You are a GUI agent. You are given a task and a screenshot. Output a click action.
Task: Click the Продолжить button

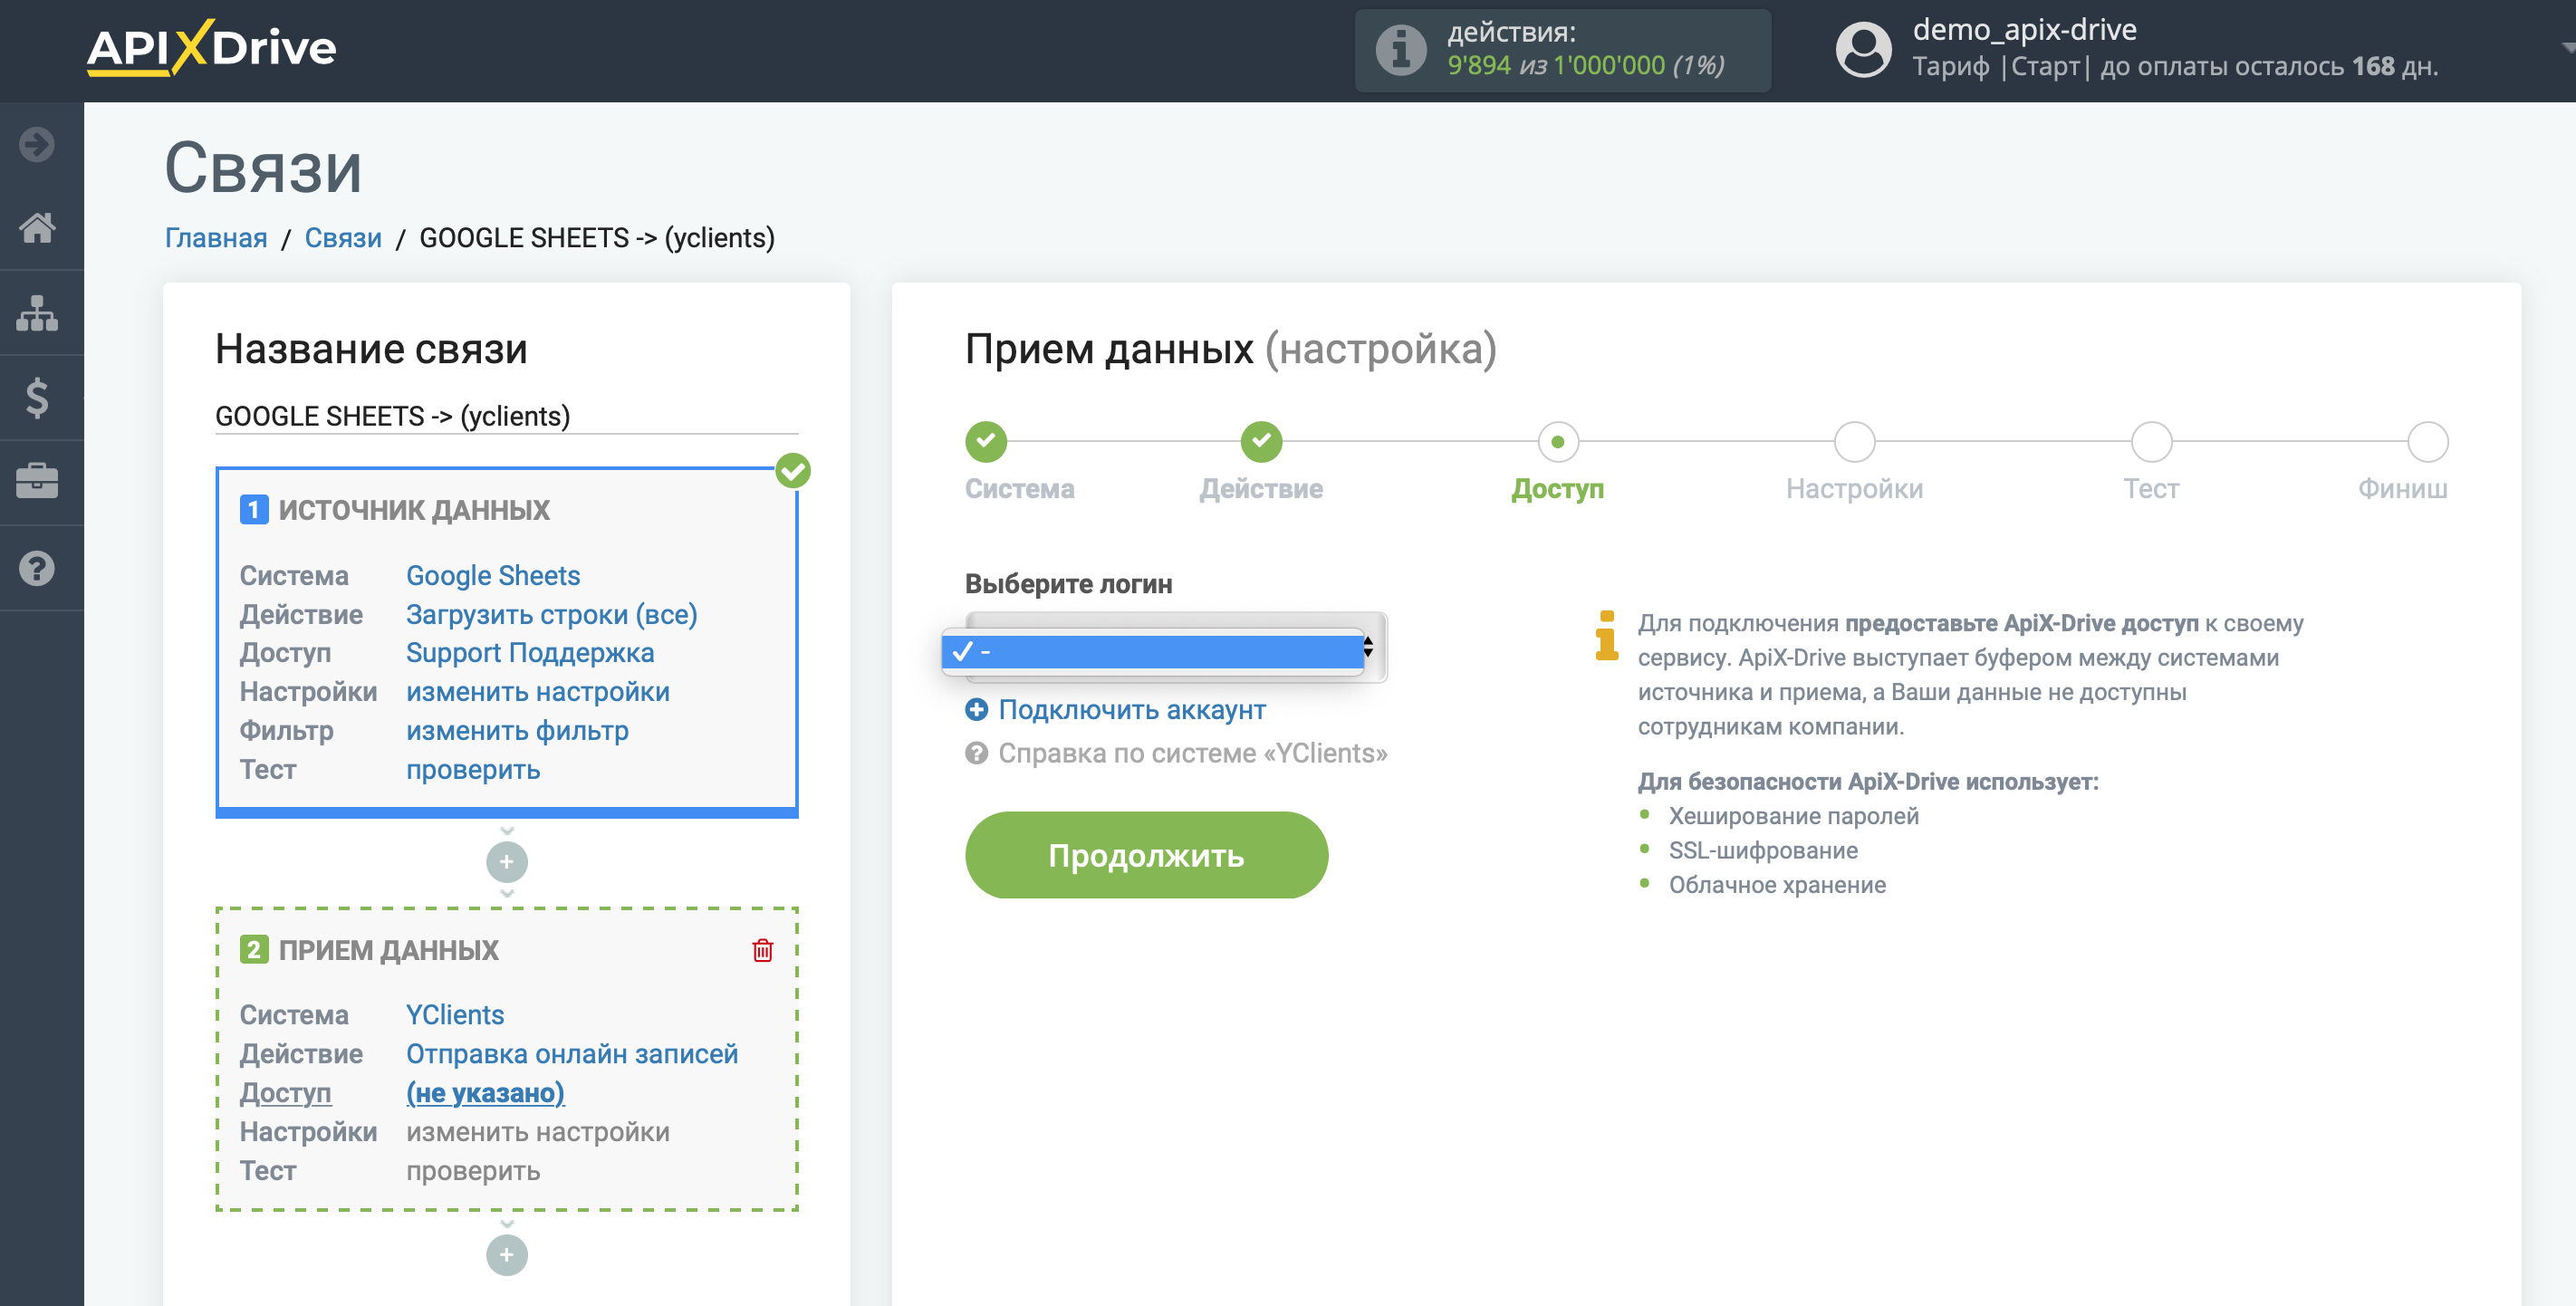[x=1146, y=855]
